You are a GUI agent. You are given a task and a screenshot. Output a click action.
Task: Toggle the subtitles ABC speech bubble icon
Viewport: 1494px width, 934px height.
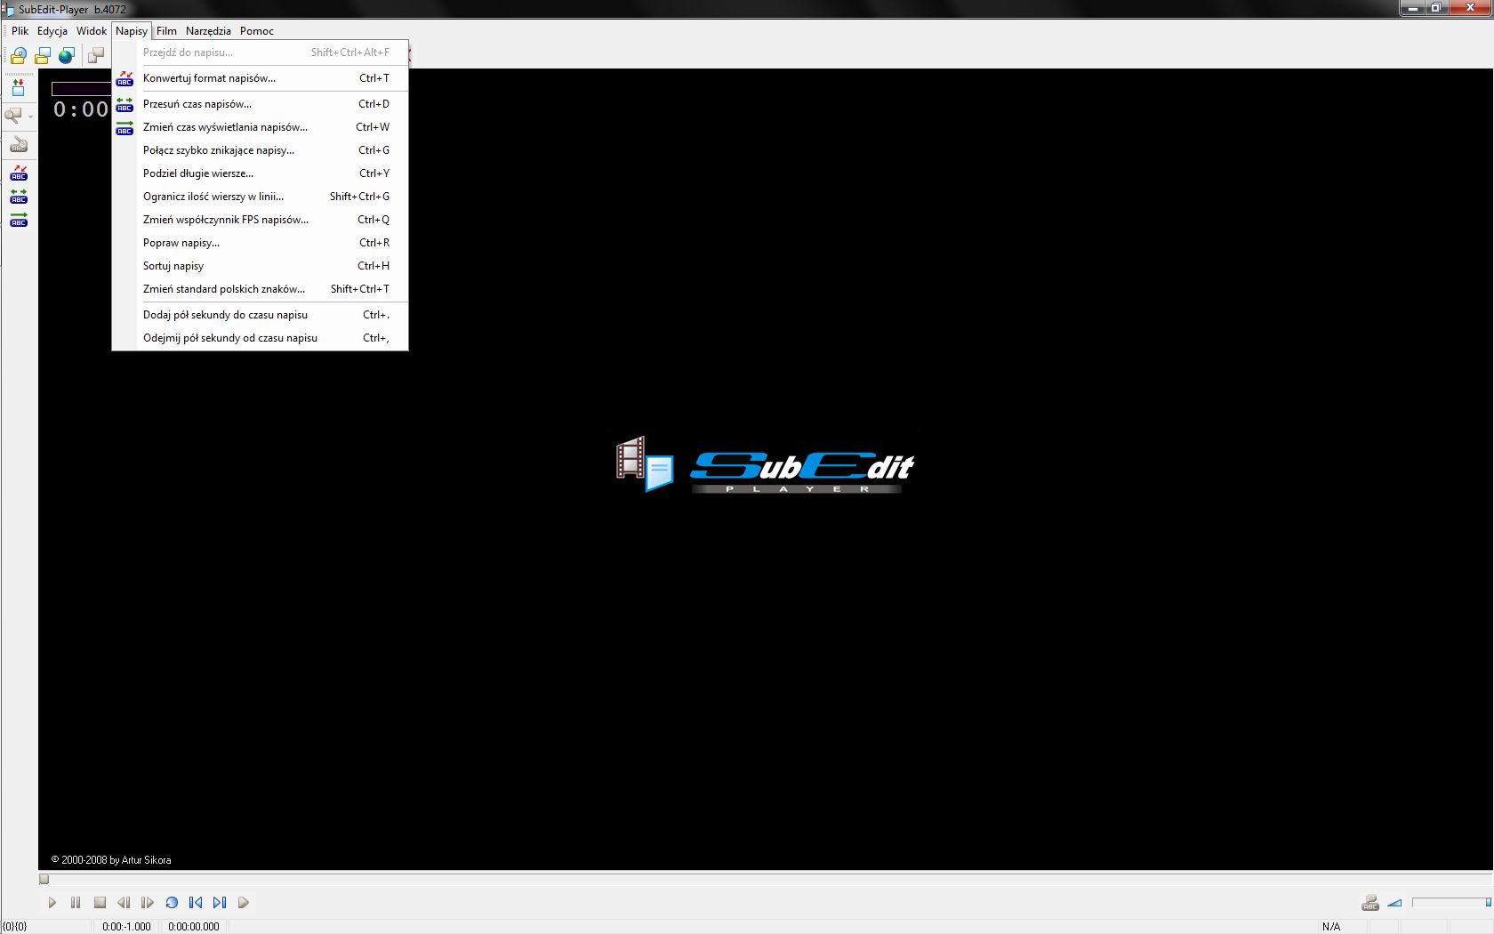[x=1370, y=903]
